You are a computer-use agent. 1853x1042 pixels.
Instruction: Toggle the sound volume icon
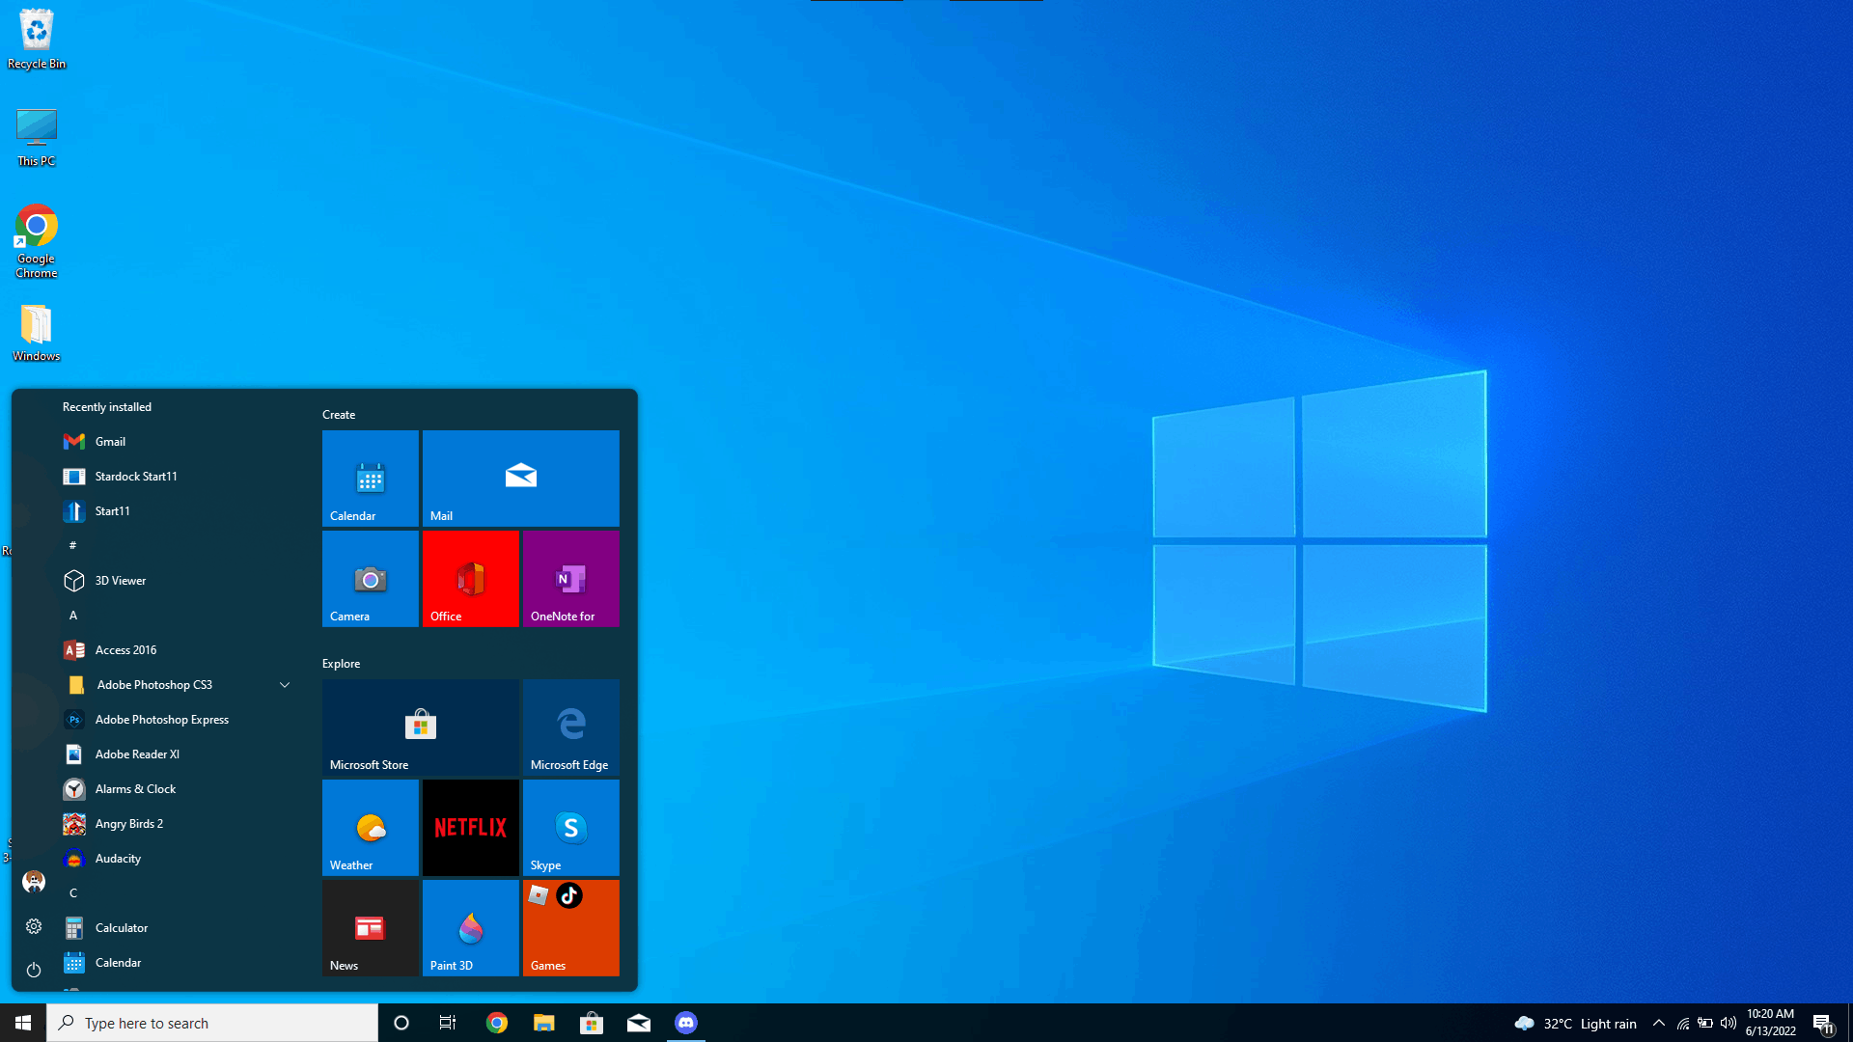(x=1727, y=1022)
